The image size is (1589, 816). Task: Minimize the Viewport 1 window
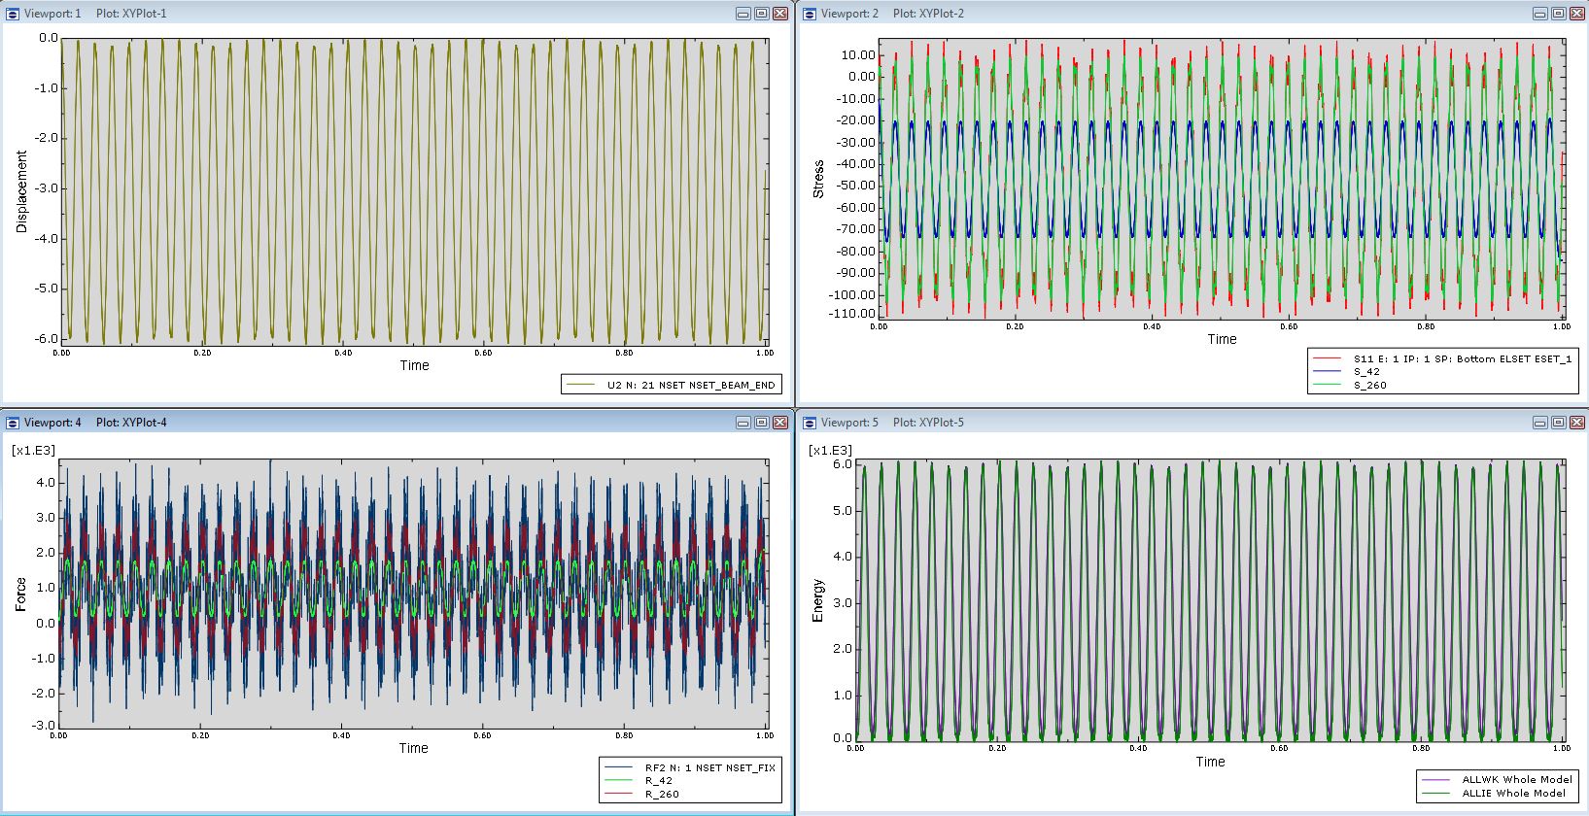743,14
